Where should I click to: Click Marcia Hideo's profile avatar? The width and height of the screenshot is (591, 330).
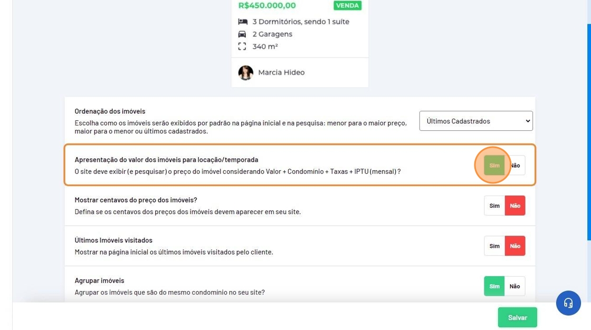(x=245, y=73)
